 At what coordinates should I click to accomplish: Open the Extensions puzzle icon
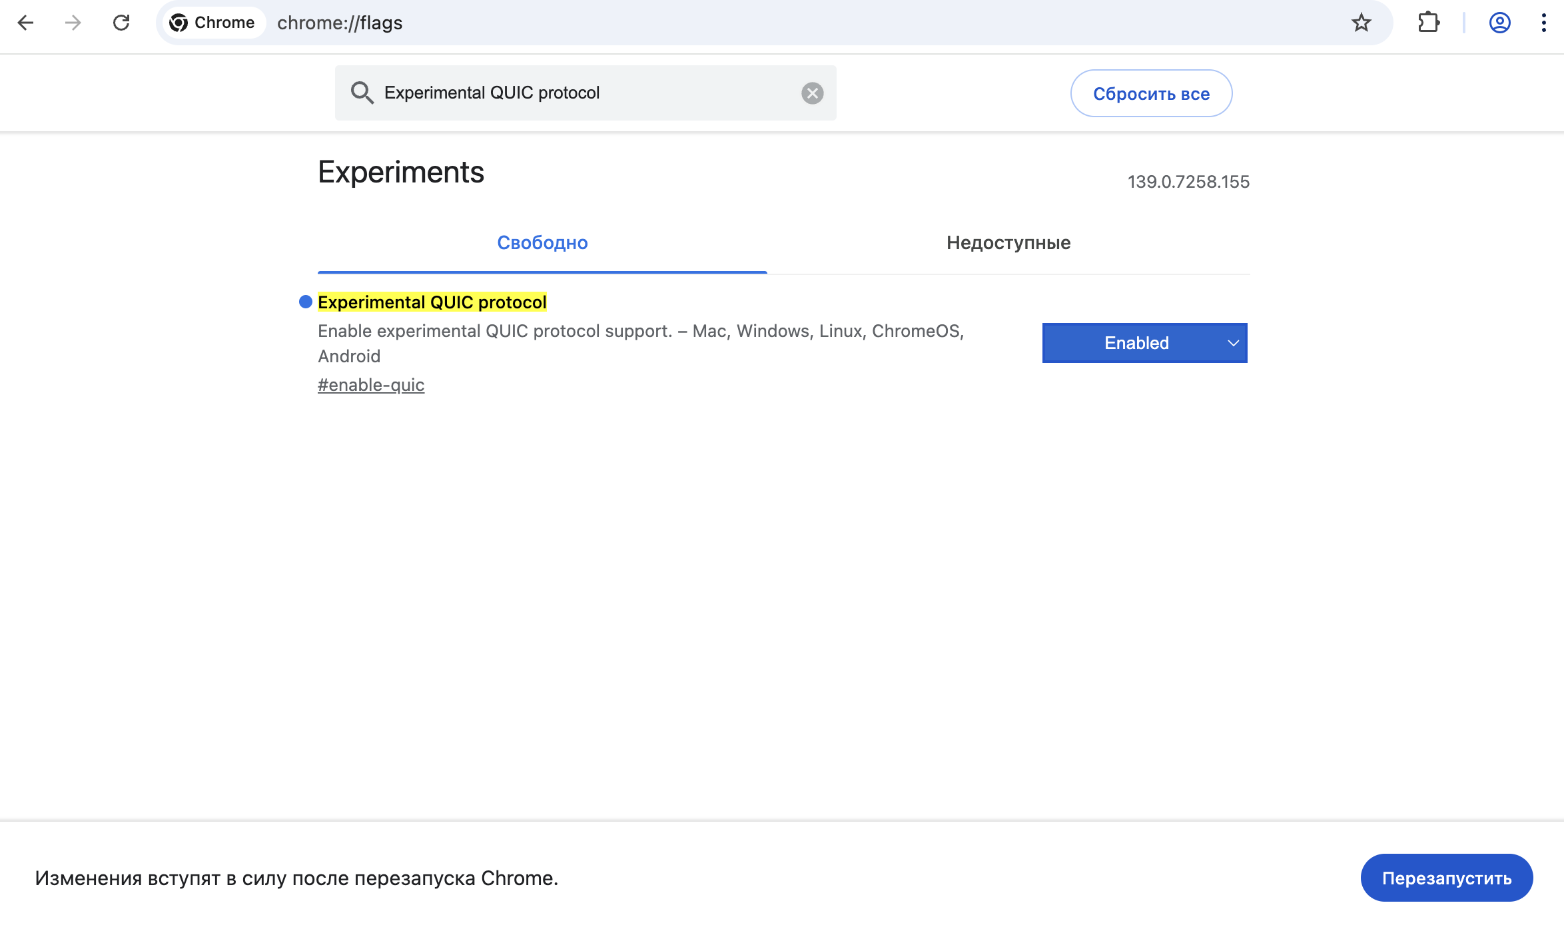pyautogui.click(x=1428, y=23)
